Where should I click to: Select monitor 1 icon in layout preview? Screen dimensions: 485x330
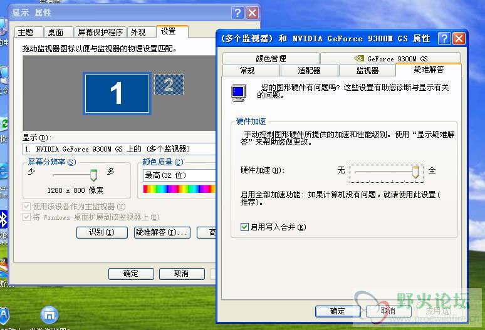coord(117,93)
